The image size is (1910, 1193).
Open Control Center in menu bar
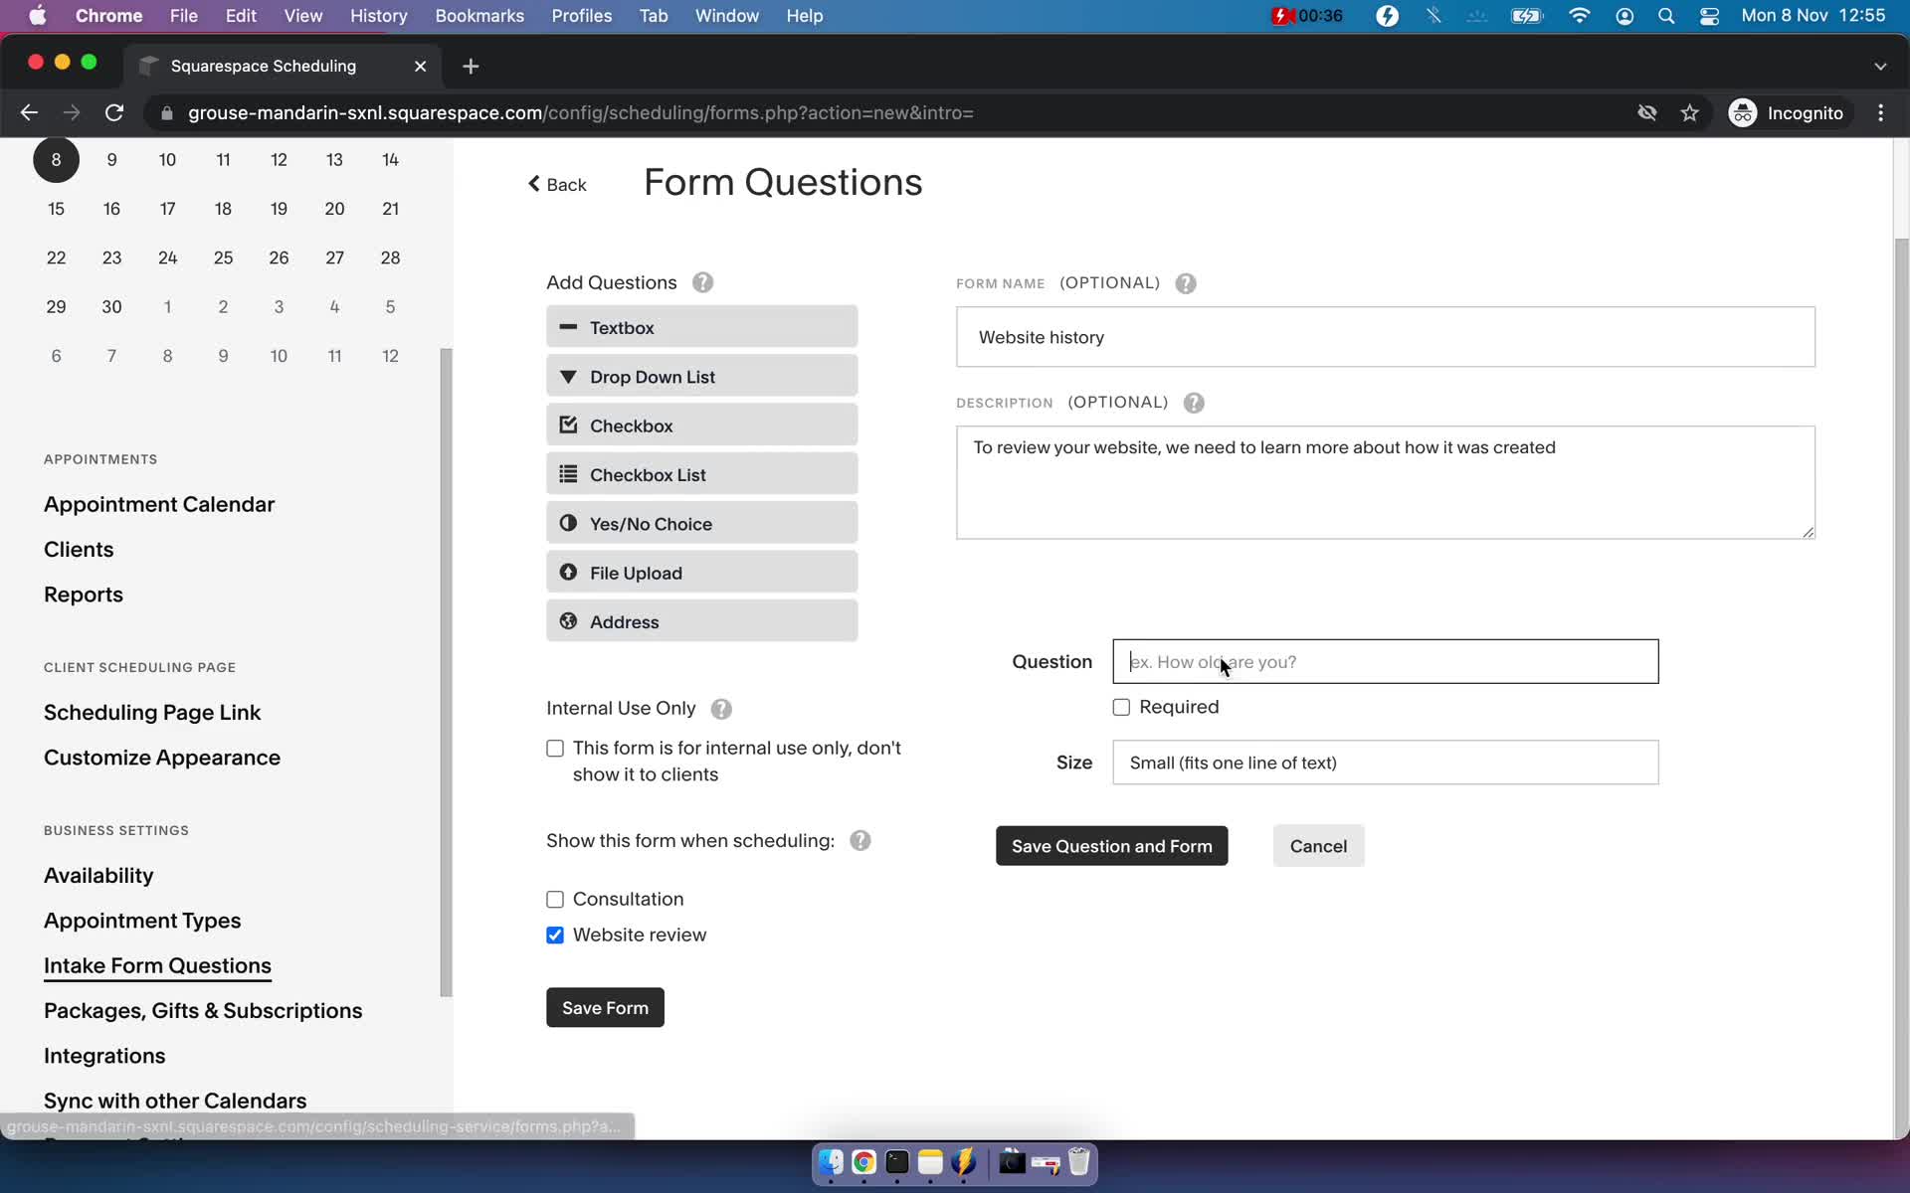pyautogui.click(x=1709, y=16)
